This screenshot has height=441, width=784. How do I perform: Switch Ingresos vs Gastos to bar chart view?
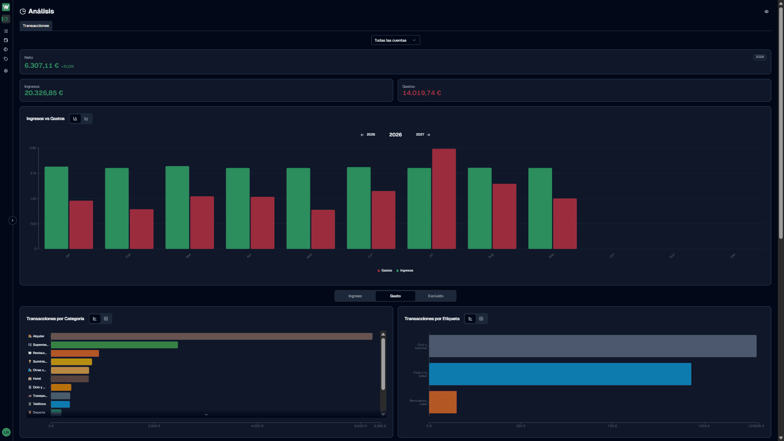[x=75, y=119]
